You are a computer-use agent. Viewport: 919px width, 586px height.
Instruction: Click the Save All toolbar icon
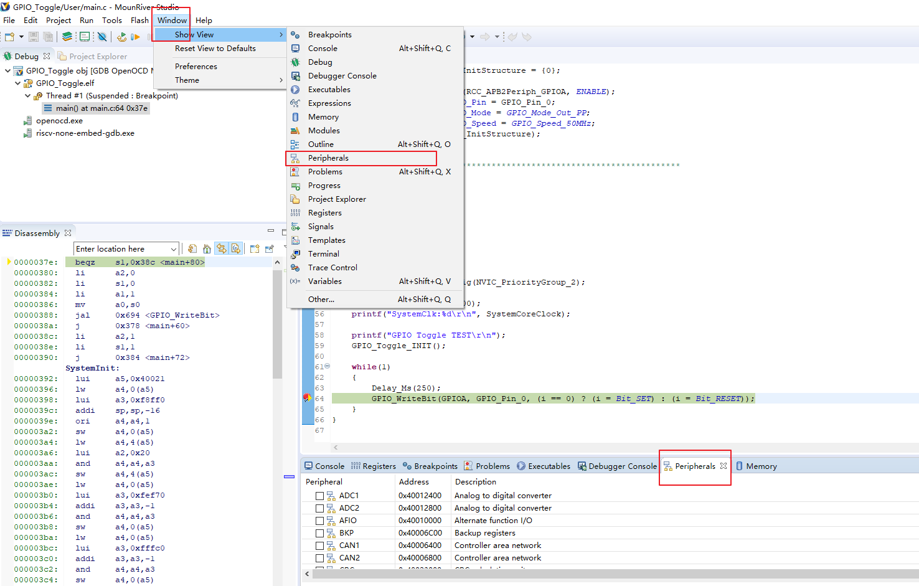tap(47, 37)
